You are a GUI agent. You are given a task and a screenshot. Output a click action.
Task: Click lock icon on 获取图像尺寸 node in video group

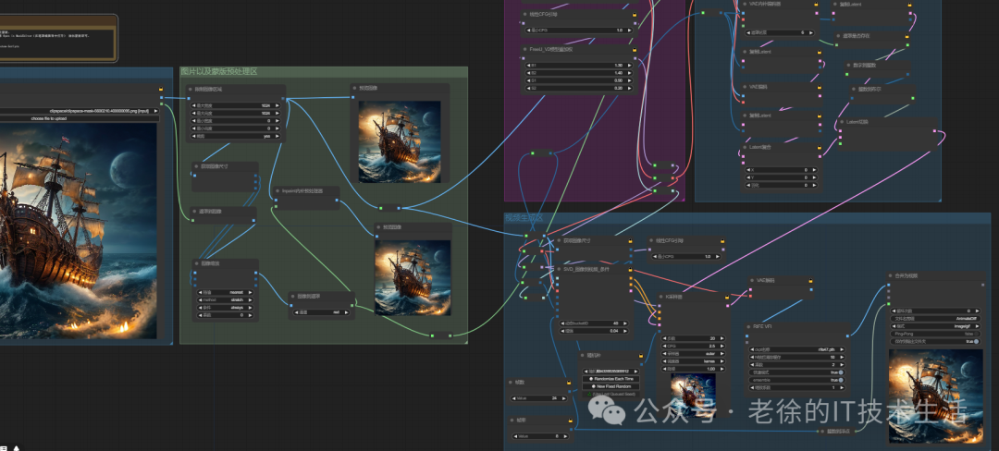631,241
